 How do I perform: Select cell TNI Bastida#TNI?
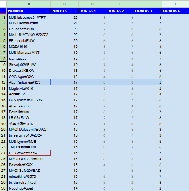pos(29,147)
